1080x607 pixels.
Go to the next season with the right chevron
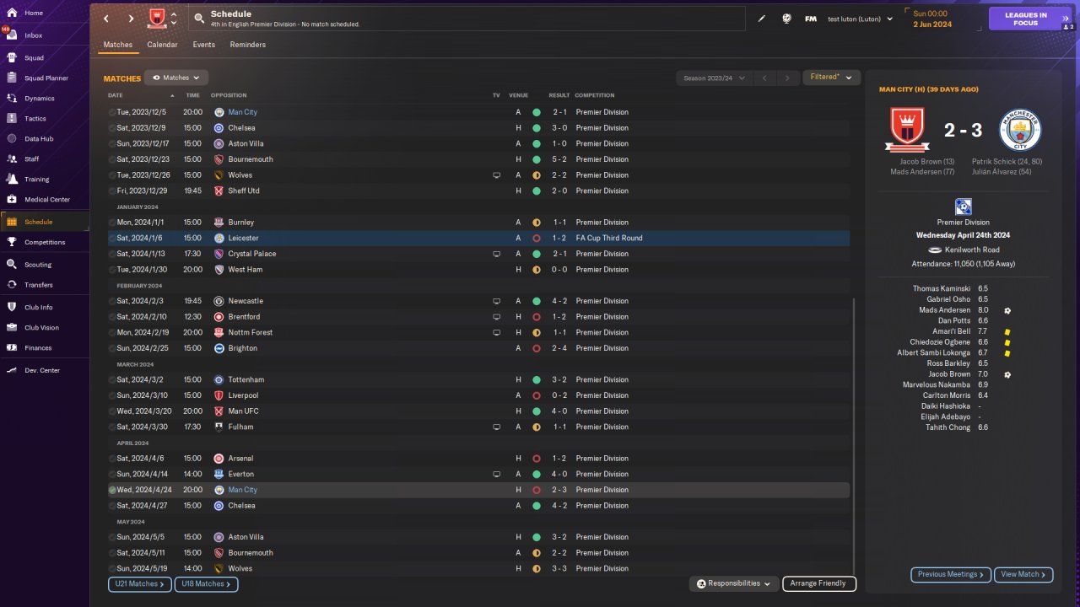[x=787, y=78]
